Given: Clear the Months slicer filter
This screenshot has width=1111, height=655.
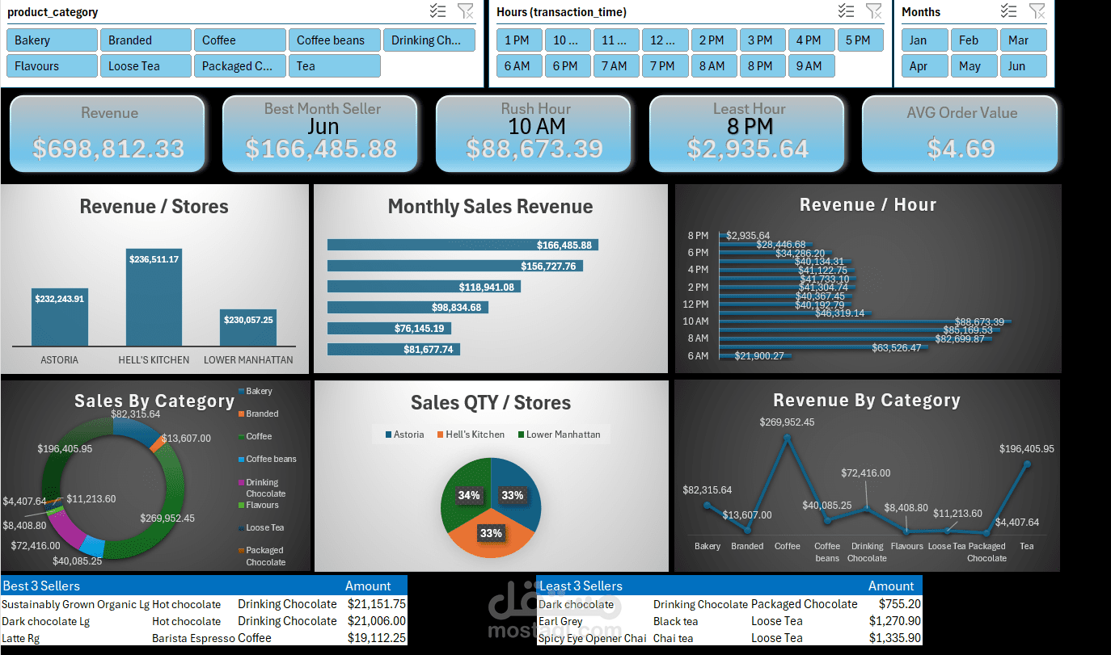Looking at the screenshot, I should (x=1037, y=10).
